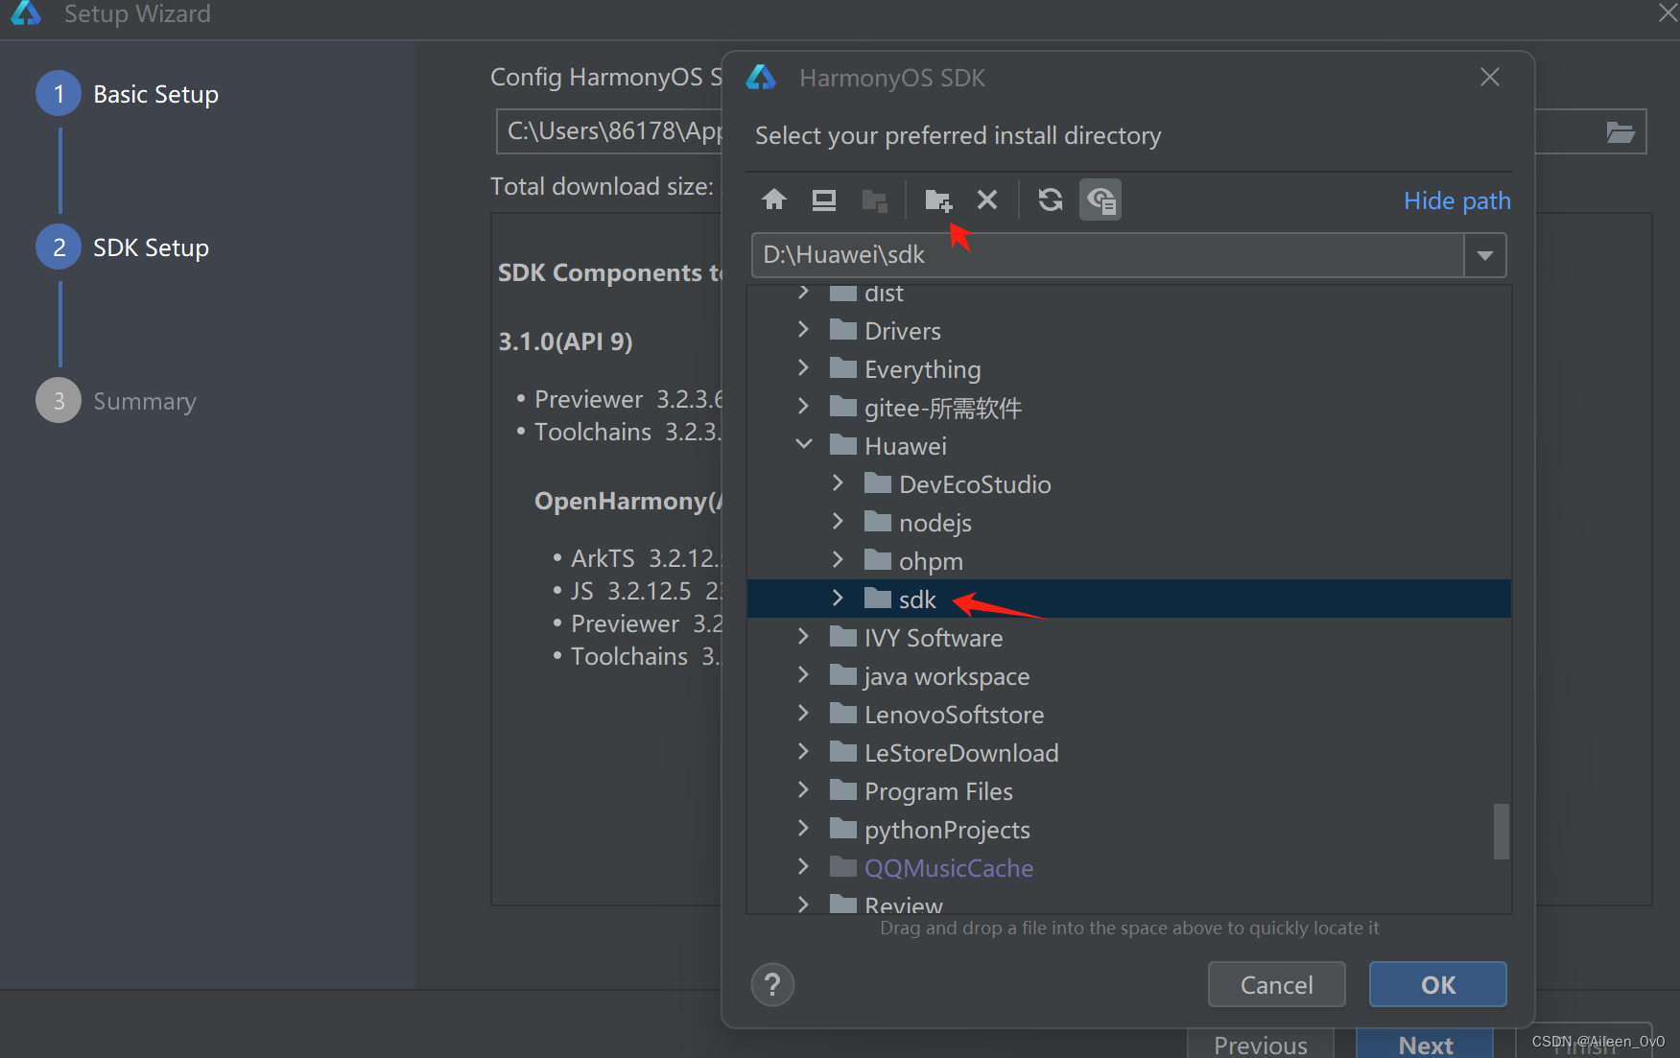Click the D:\Huawei\sdk path field
The image size is (1680, 1058).
click(x=1108, y=255)
